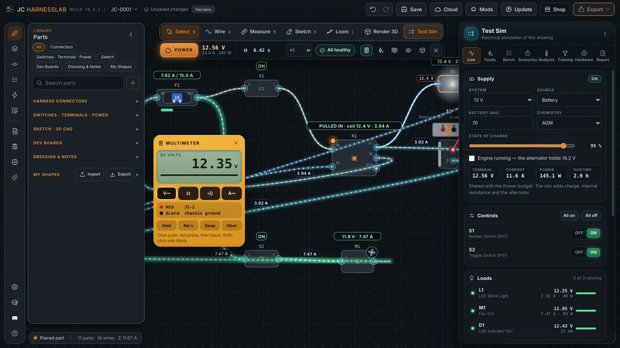Screen dimensions: 620x348
Task: Expand Harness Connectors category
Action: click(86, 101)
